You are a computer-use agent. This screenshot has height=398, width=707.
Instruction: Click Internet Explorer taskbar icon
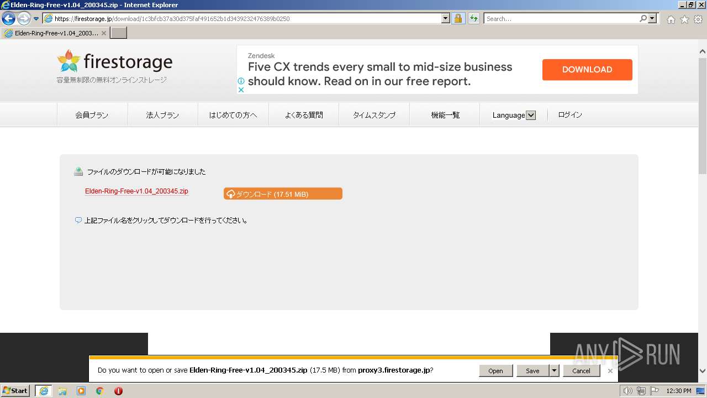43,391
